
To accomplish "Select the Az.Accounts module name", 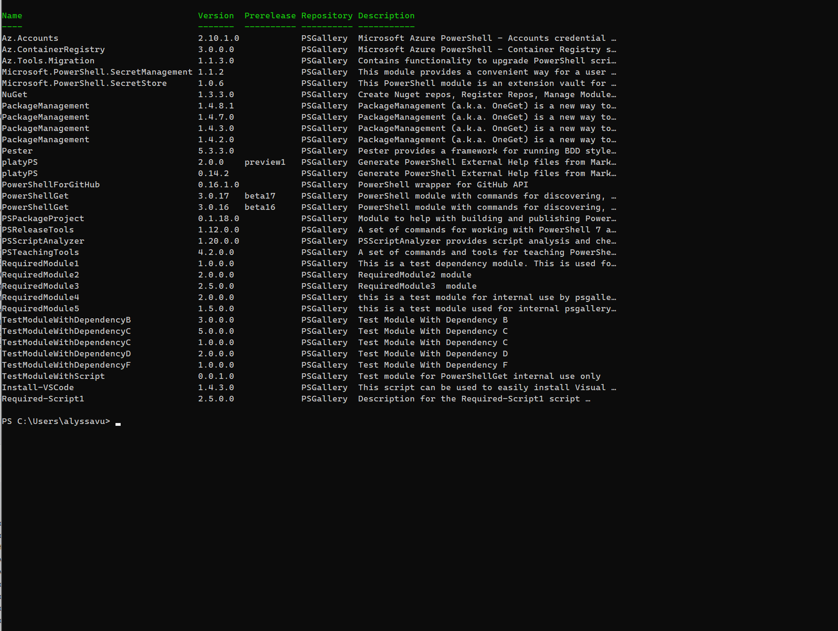I will pos(30,38).
